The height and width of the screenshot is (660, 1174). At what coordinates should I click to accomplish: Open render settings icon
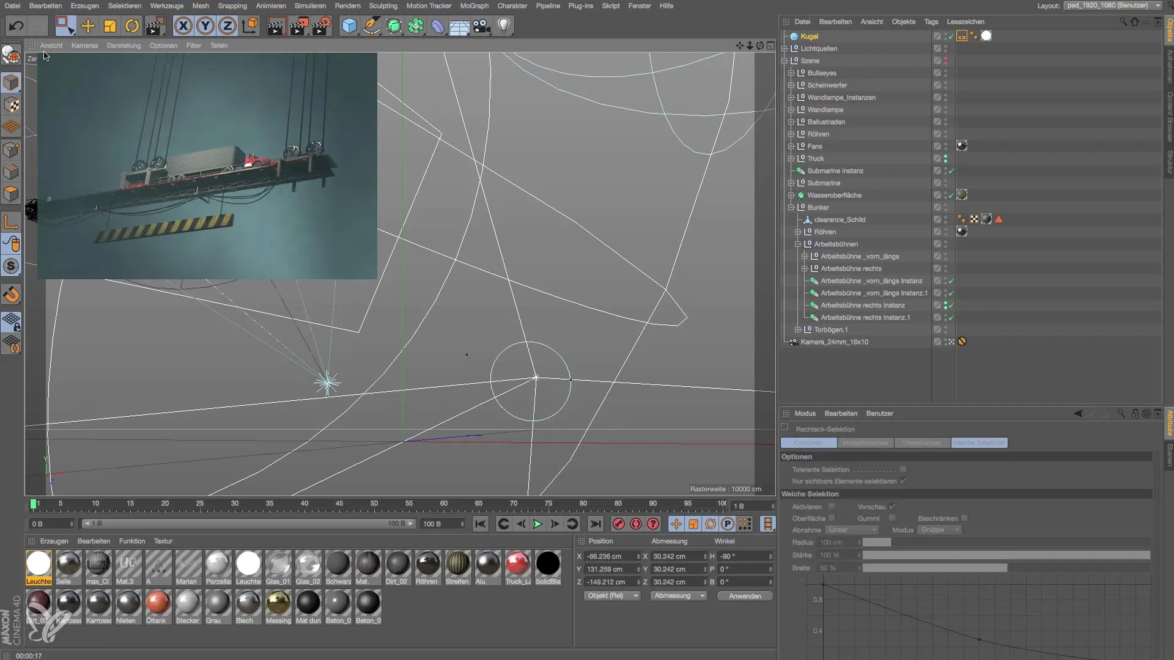click(321, 26)
